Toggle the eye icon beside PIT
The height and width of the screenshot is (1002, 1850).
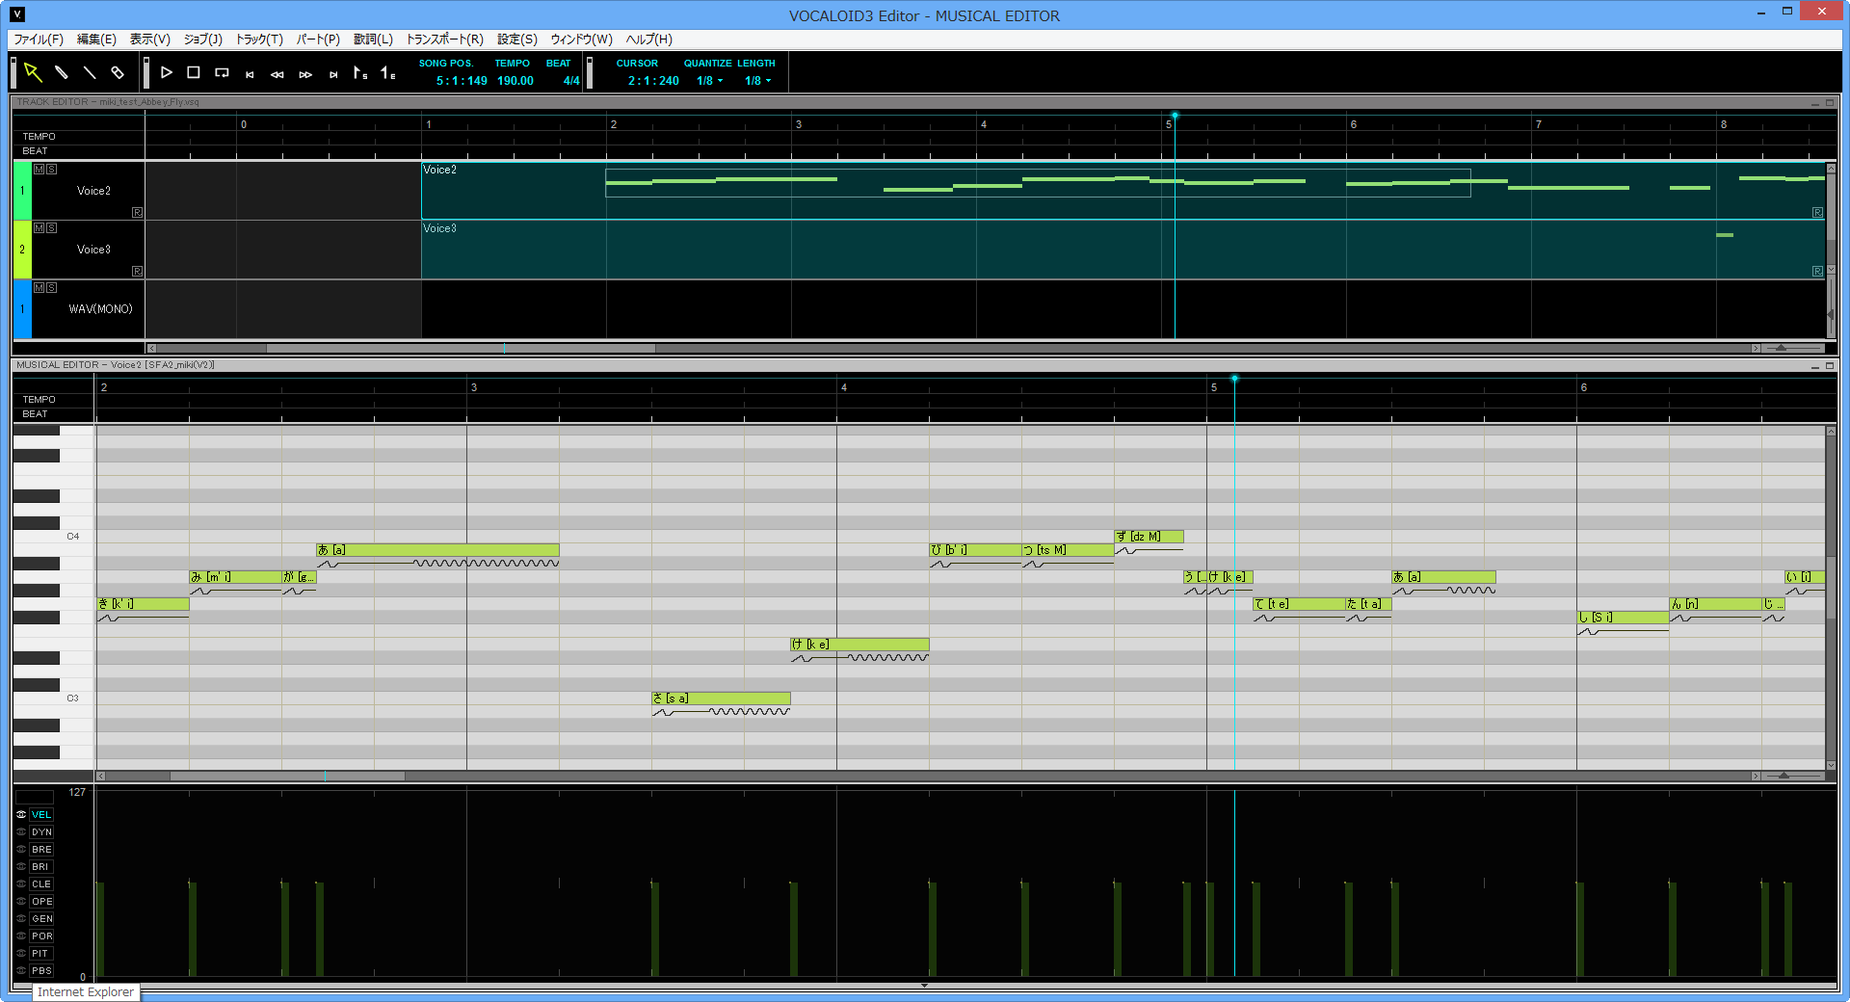point(21,954)
